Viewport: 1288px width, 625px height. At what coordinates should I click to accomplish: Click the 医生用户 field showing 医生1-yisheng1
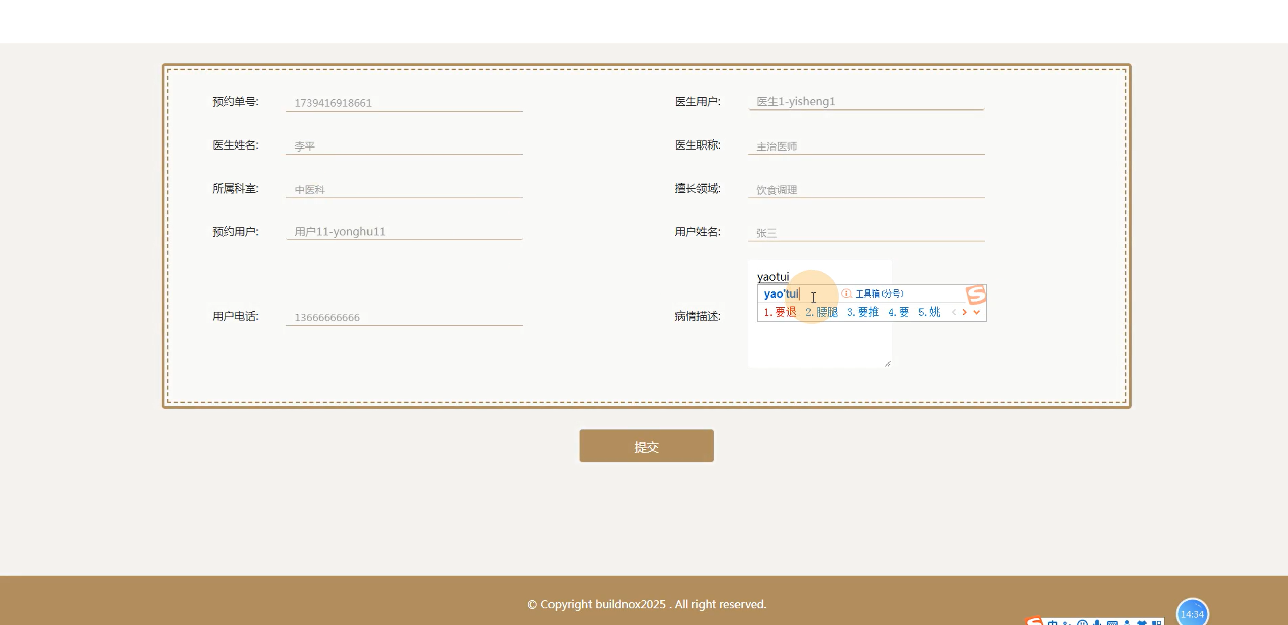pos(866,101)
